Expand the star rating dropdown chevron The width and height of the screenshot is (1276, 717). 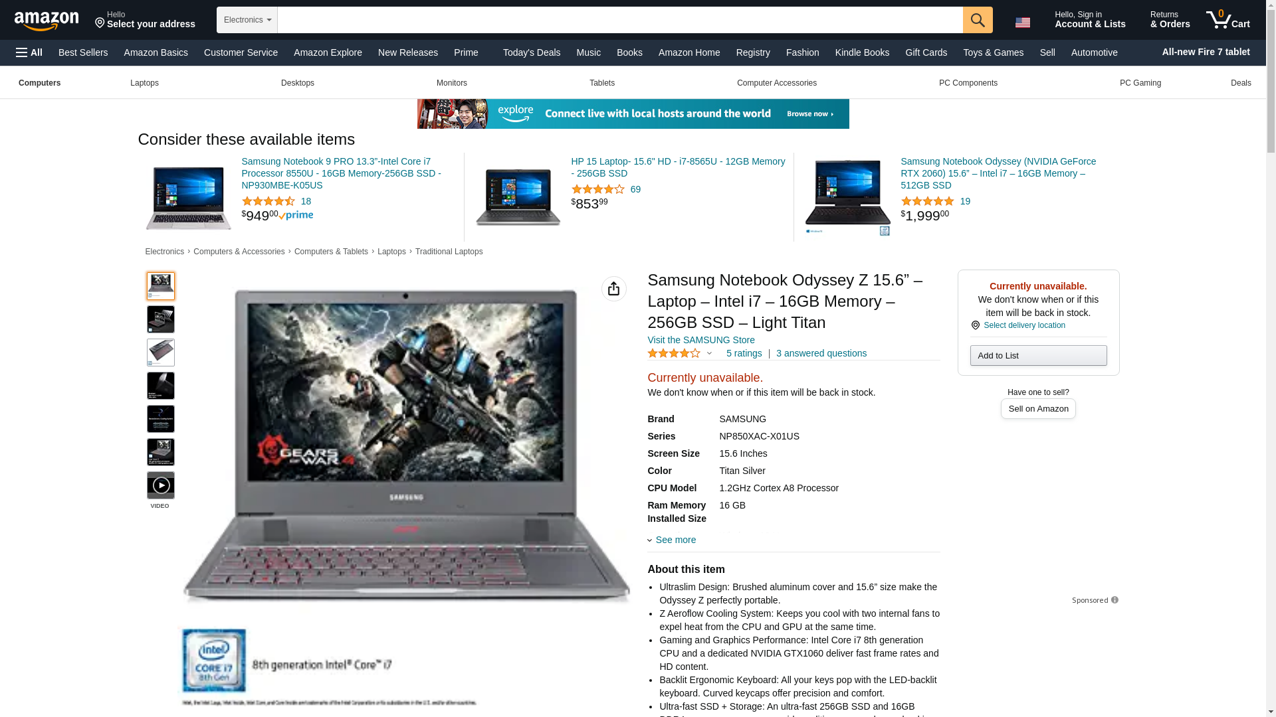[x=709, y=354]
